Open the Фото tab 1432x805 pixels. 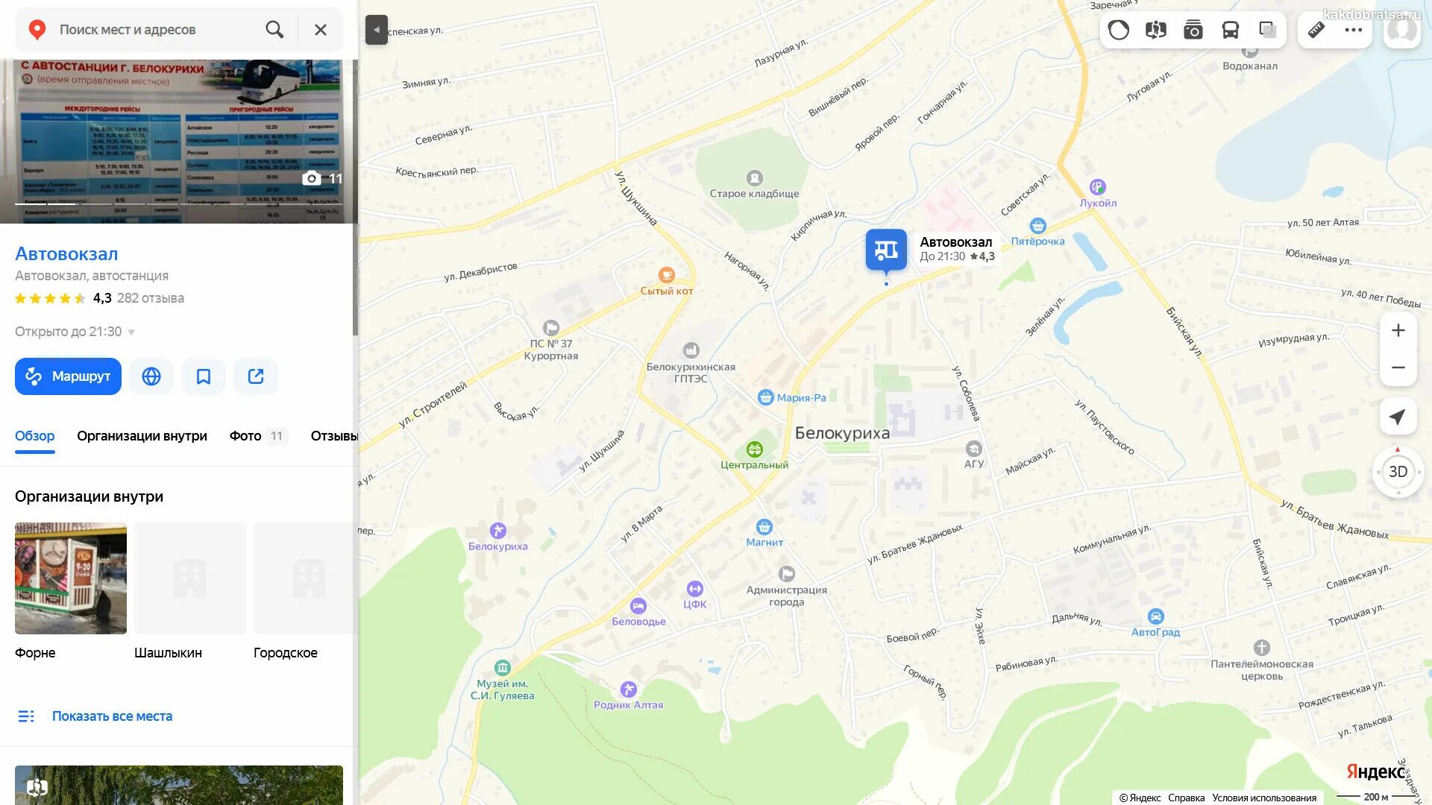[258, 436]
